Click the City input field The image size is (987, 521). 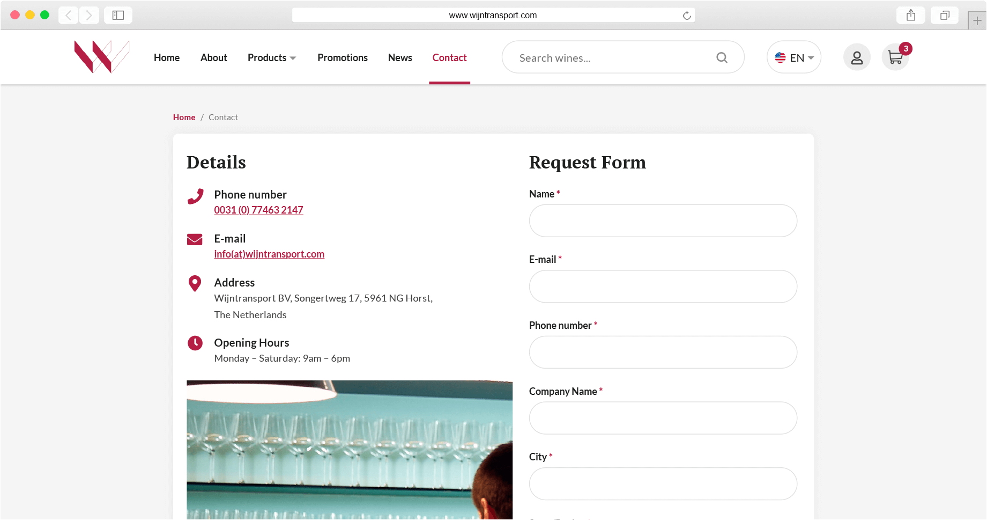click(x=663, y=484)
